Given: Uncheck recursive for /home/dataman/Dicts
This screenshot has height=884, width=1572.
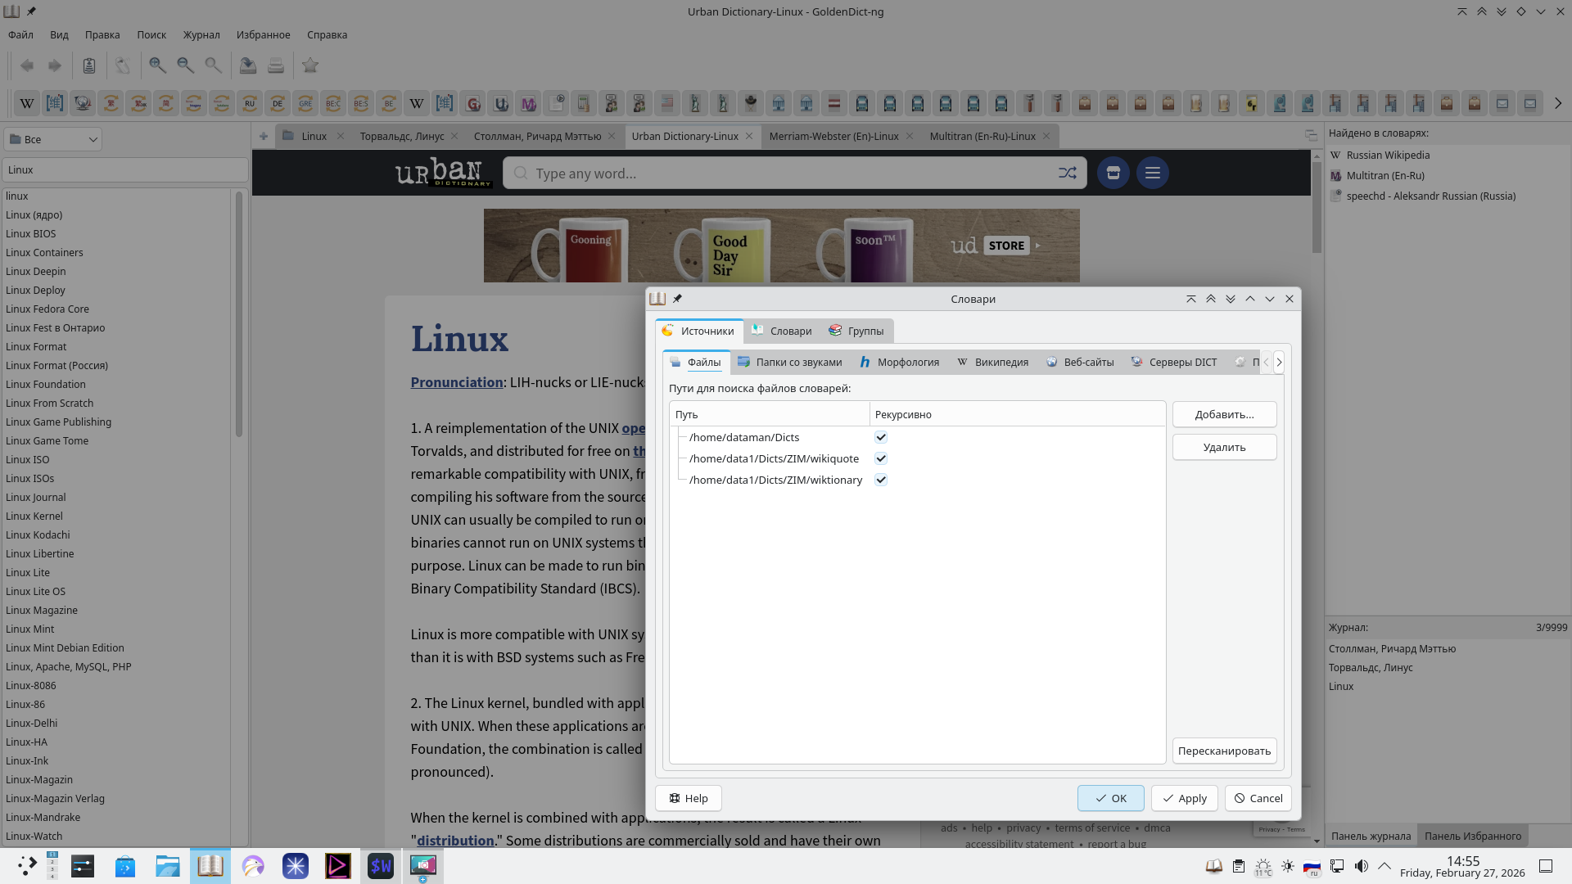Looking at the screenshot, I should [881, 437].
